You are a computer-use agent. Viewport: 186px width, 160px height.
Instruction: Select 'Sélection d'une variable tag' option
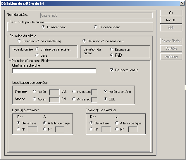coord(20,41)
